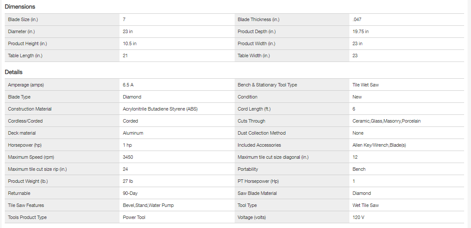This screenshot has width=471, height=228.
Task: Click the Bevel,Stand,Water Pump value
Action: pyautogui.click(x=148, y=205)
